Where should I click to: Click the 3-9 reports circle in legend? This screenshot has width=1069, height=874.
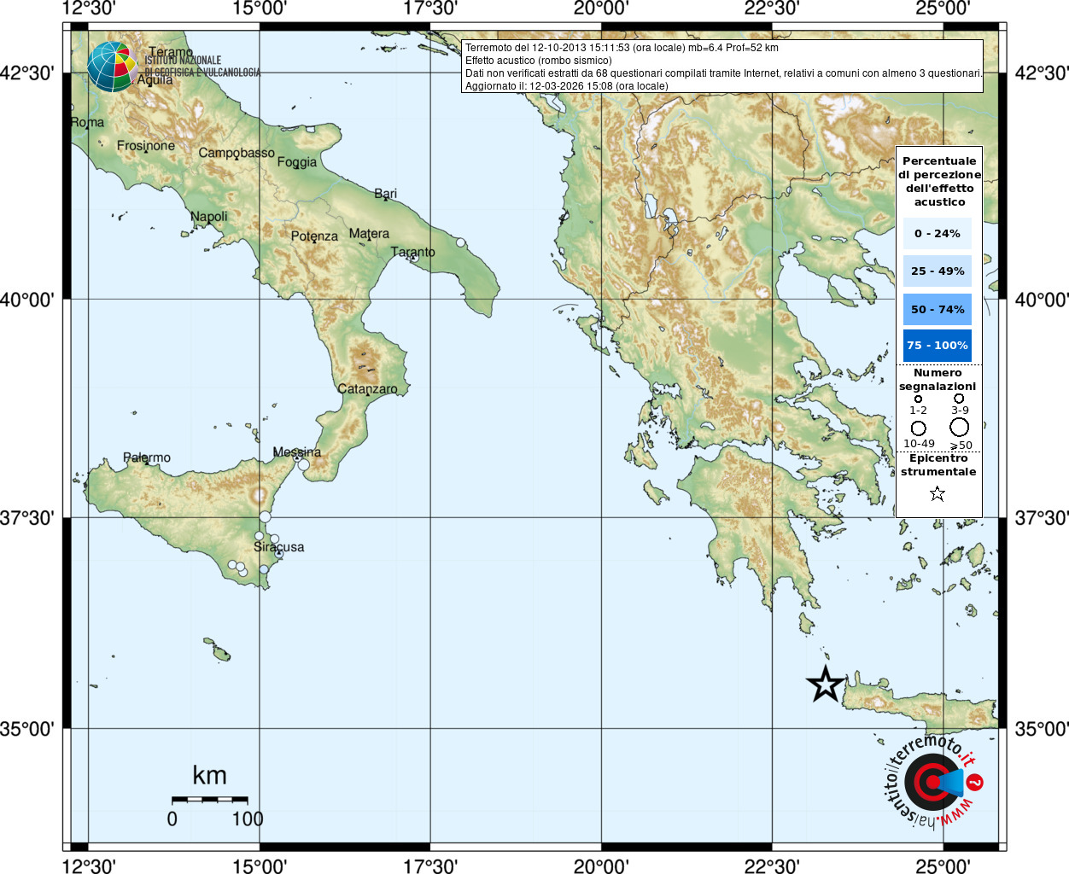tap(959, 399)
